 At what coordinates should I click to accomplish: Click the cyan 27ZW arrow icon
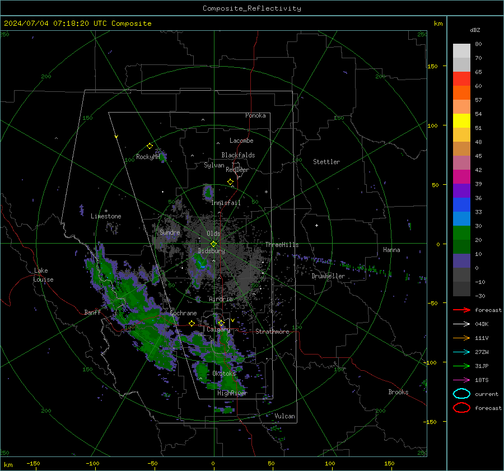tap(461, 352)
